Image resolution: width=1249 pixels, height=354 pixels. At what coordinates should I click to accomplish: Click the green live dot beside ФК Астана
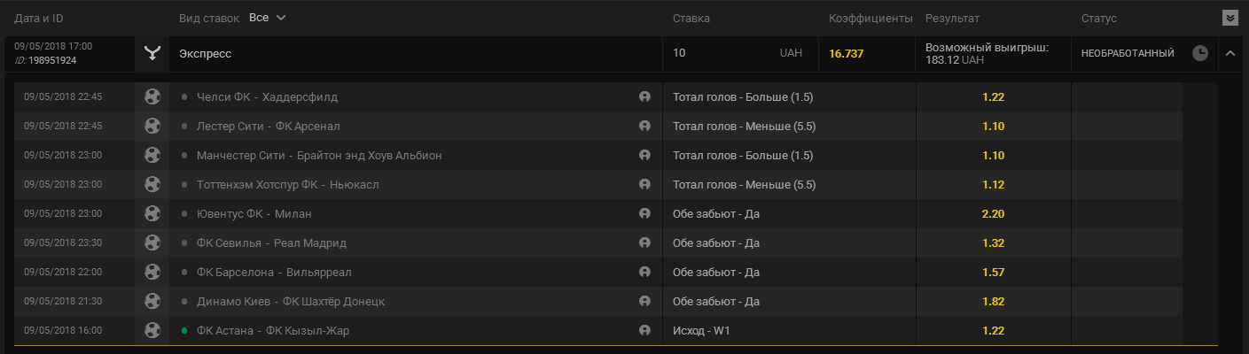pos(184,331)
